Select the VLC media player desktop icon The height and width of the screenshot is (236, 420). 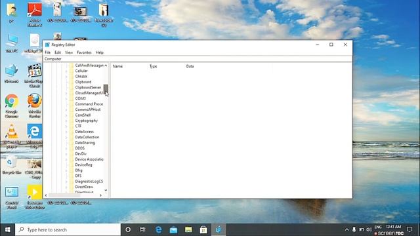point(12,136)
